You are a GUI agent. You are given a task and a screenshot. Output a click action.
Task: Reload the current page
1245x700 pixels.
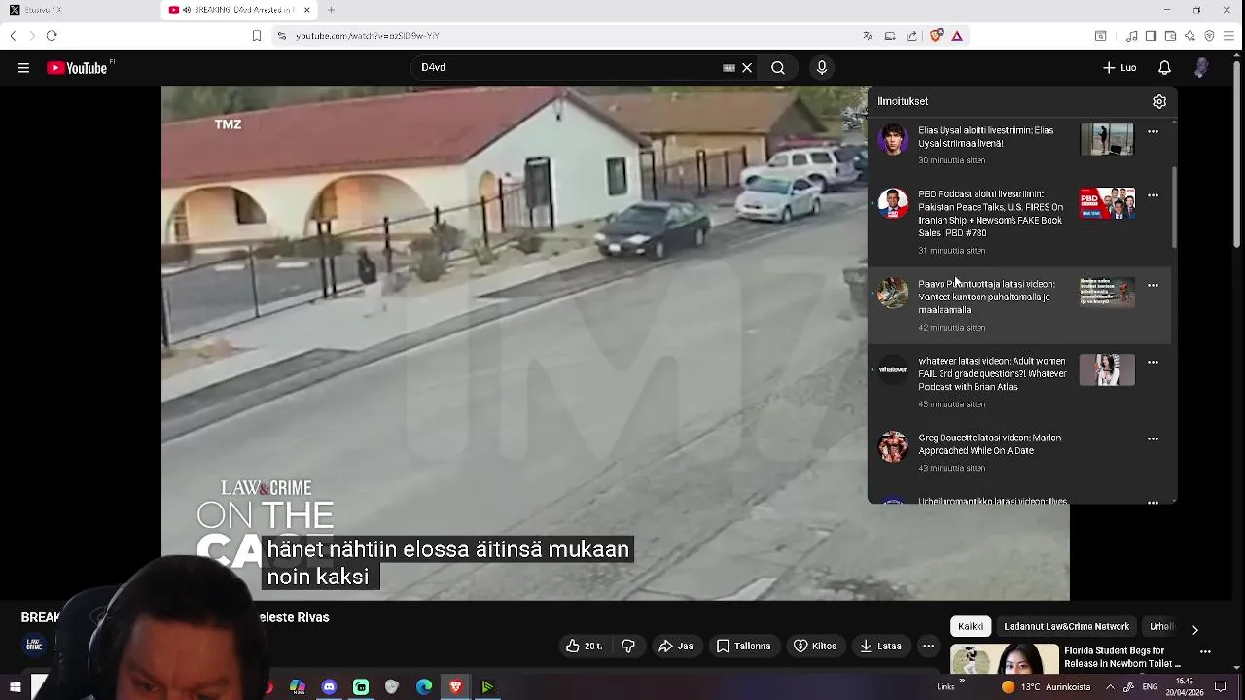[52, 36]
